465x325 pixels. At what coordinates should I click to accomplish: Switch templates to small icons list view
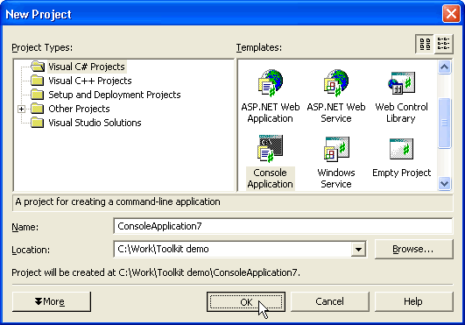click(444, 44)
